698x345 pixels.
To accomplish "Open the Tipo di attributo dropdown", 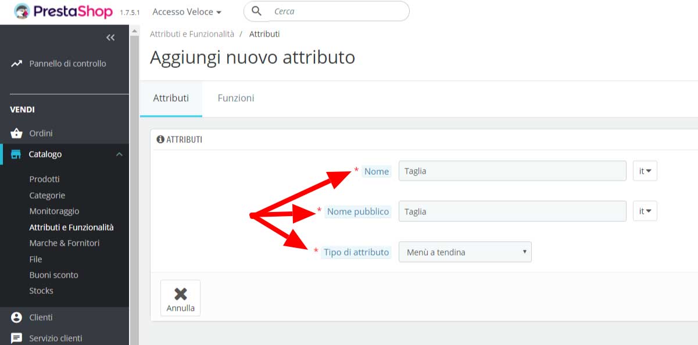I will coord(464,251).
